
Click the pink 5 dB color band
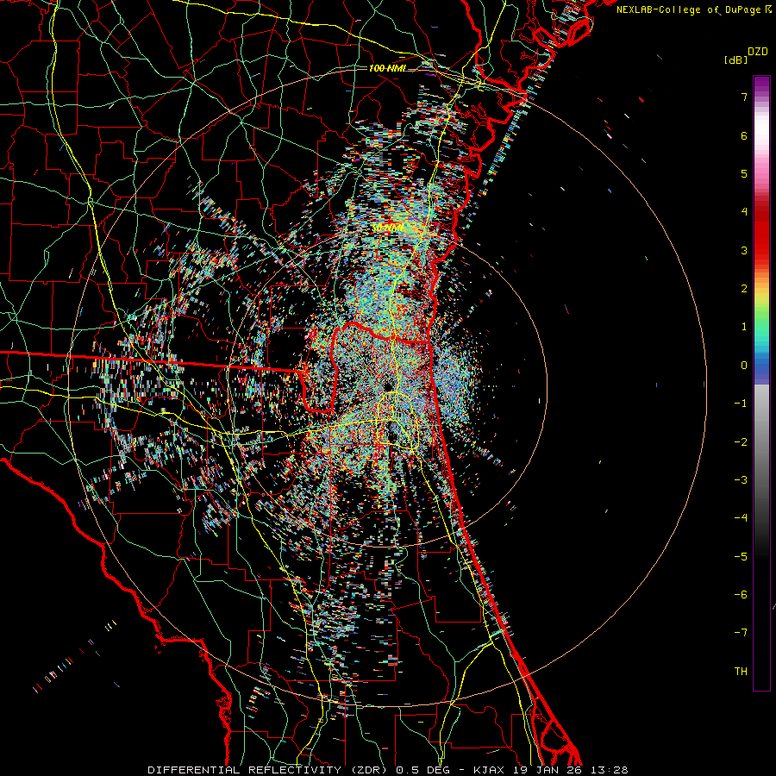click(761, 173)
